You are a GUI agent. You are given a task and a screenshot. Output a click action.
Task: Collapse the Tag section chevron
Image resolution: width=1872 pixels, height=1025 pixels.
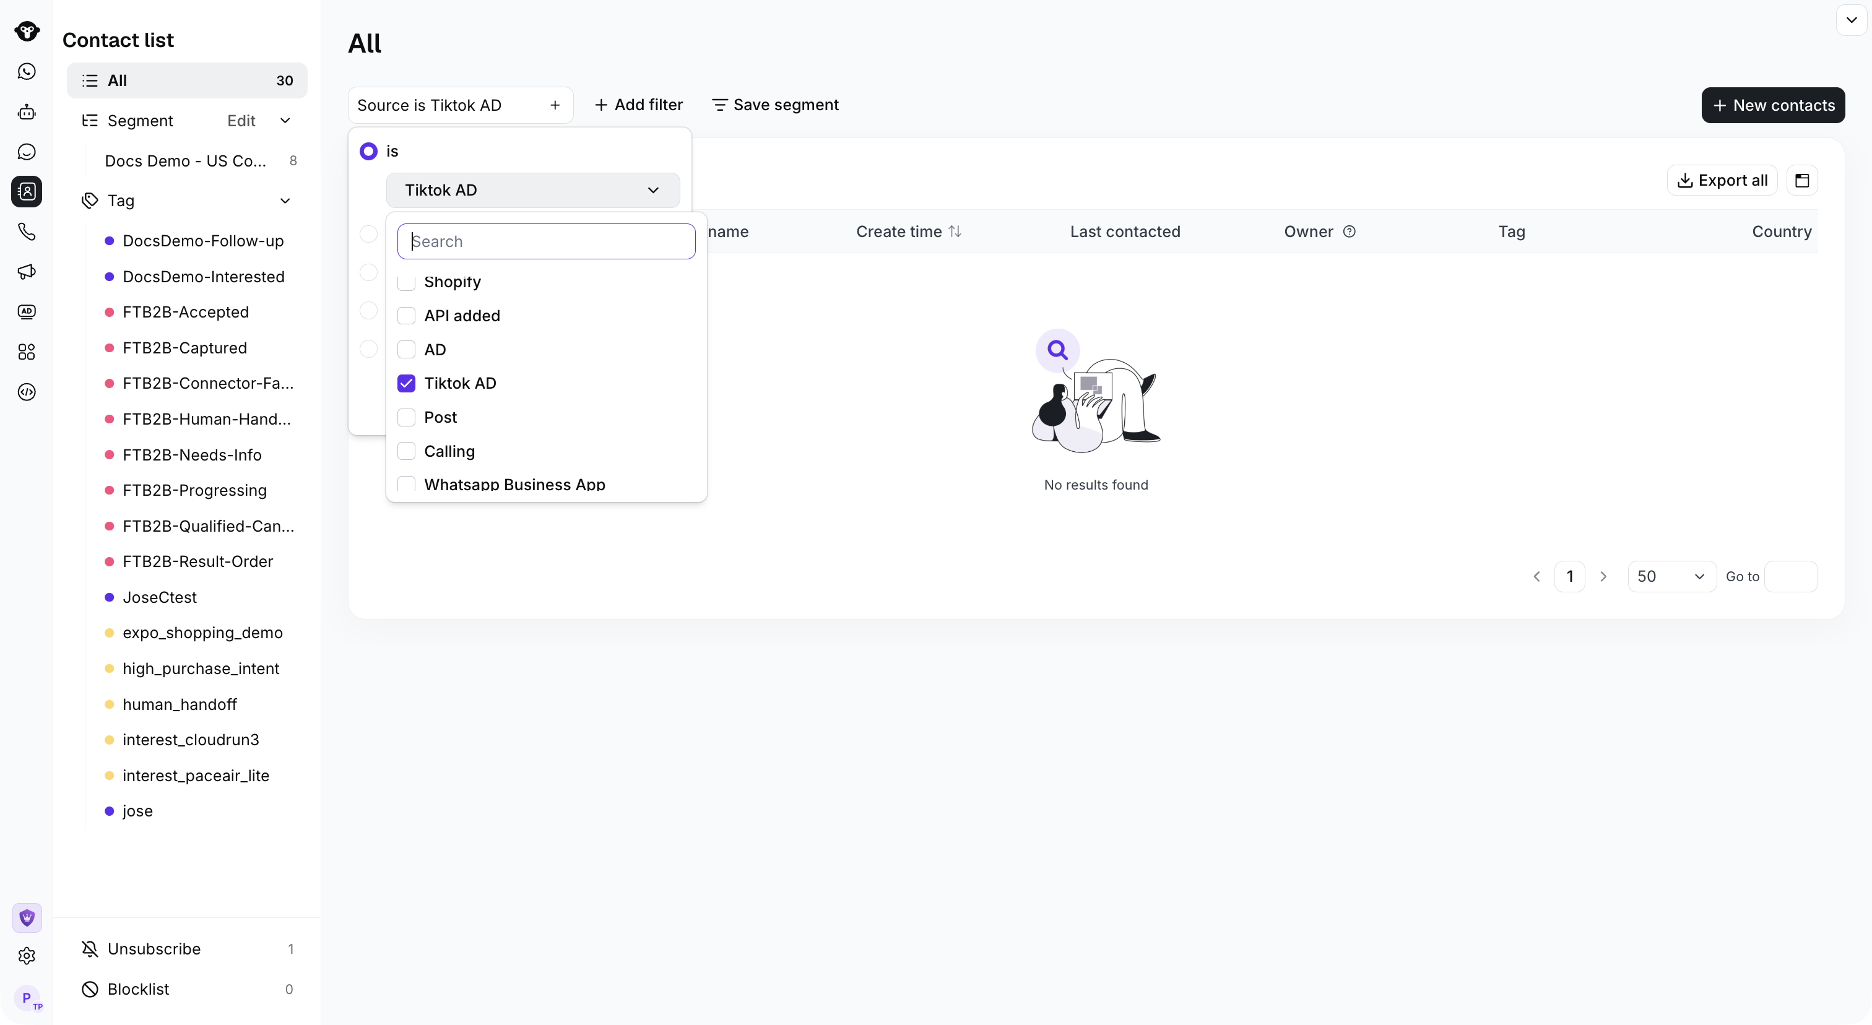[x=285, y=201]
